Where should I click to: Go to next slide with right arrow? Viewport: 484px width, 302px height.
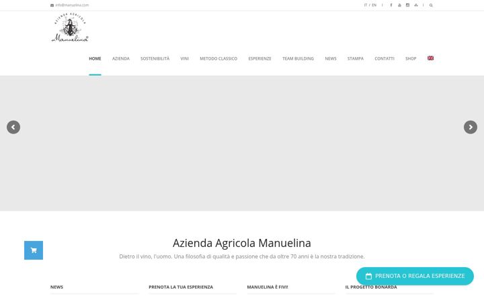pyautogui.click(x=471, y=127)
